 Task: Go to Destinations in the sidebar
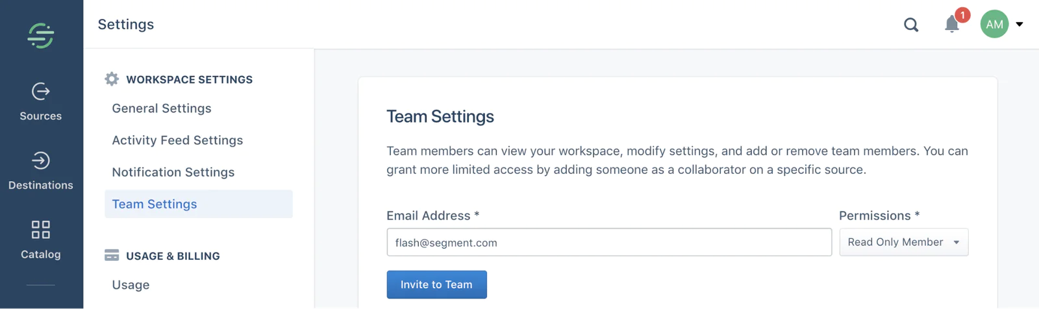pos(40,171)
